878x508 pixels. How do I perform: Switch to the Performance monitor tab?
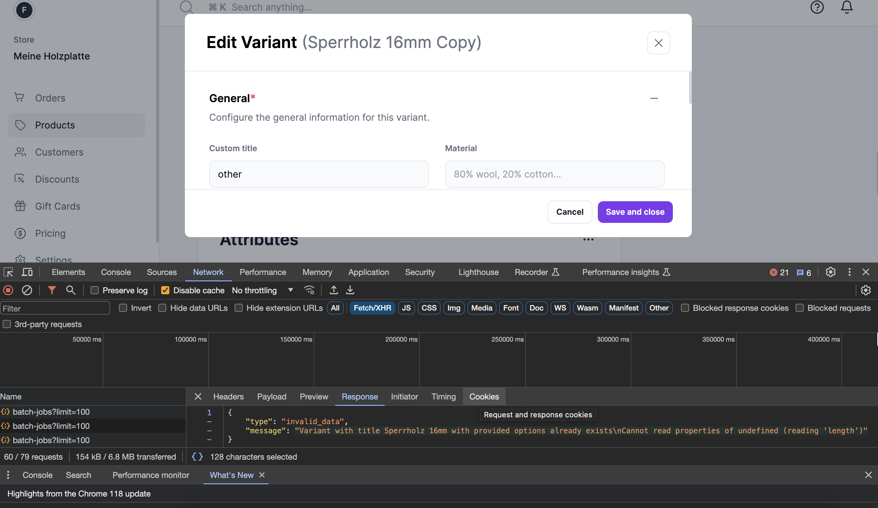(150, 475)
